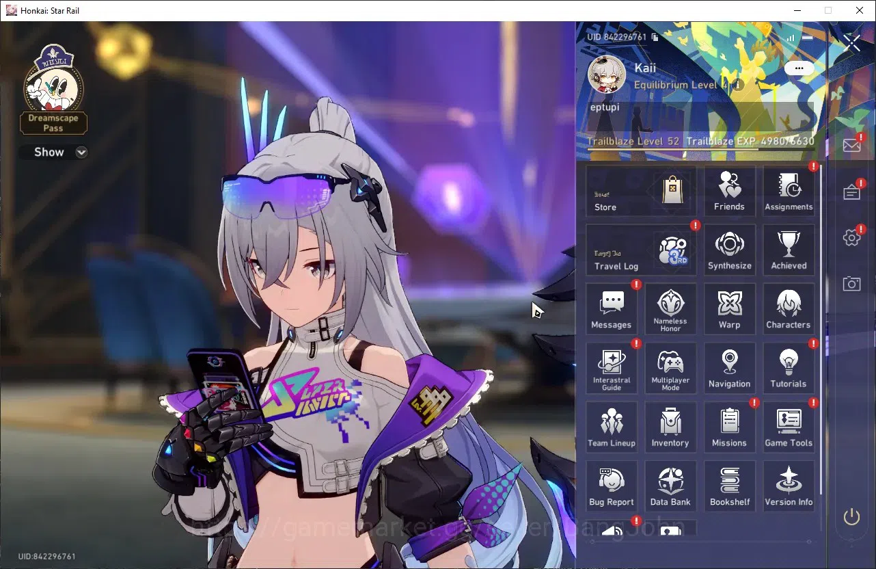Open the Achieved trophy tile
The image size is (876, 569).
tap(789, 250)
